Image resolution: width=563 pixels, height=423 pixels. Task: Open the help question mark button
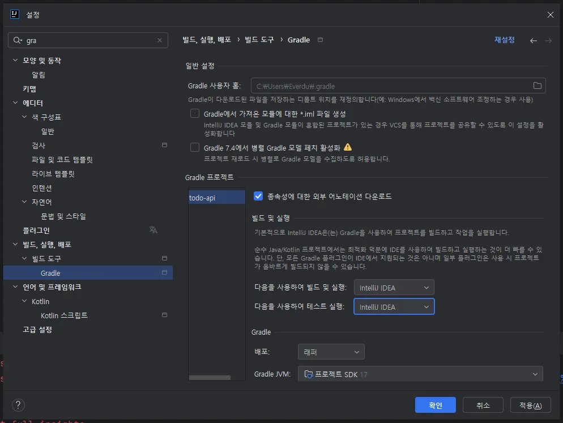coord(18,405)
